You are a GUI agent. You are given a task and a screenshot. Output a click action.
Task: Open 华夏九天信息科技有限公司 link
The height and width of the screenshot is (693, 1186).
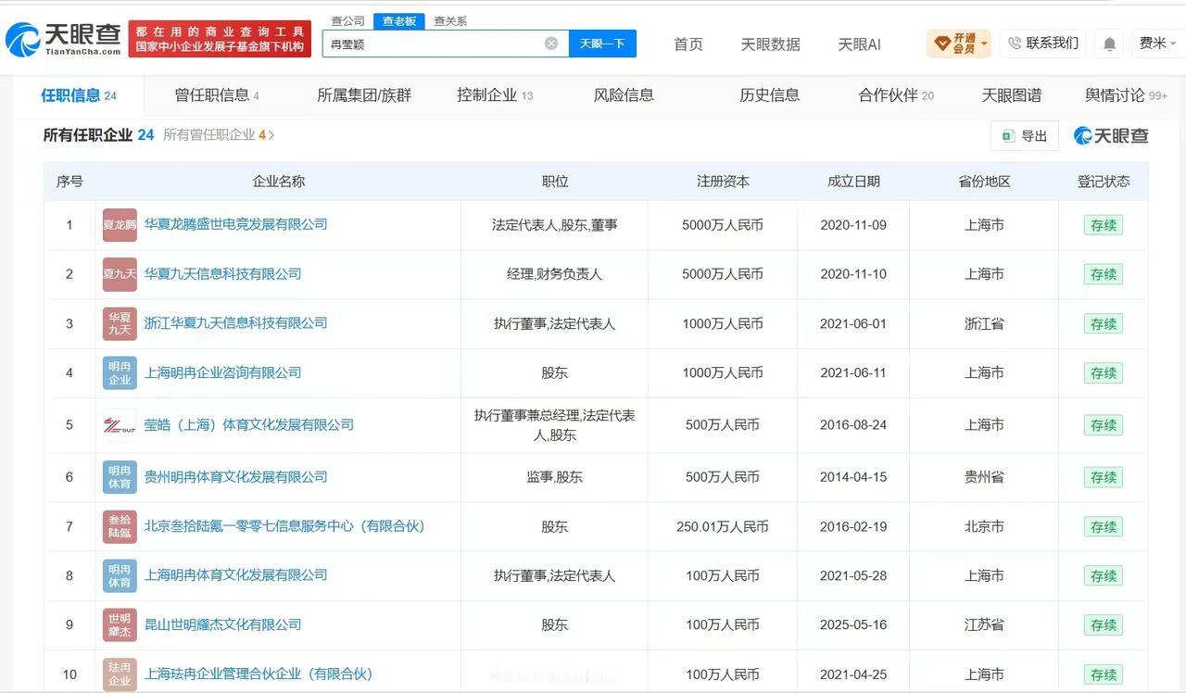(x=222, y=274)
